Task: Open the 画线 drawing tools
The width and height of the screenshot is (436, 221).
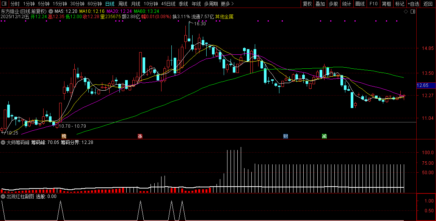Action: tap(360, 4)
